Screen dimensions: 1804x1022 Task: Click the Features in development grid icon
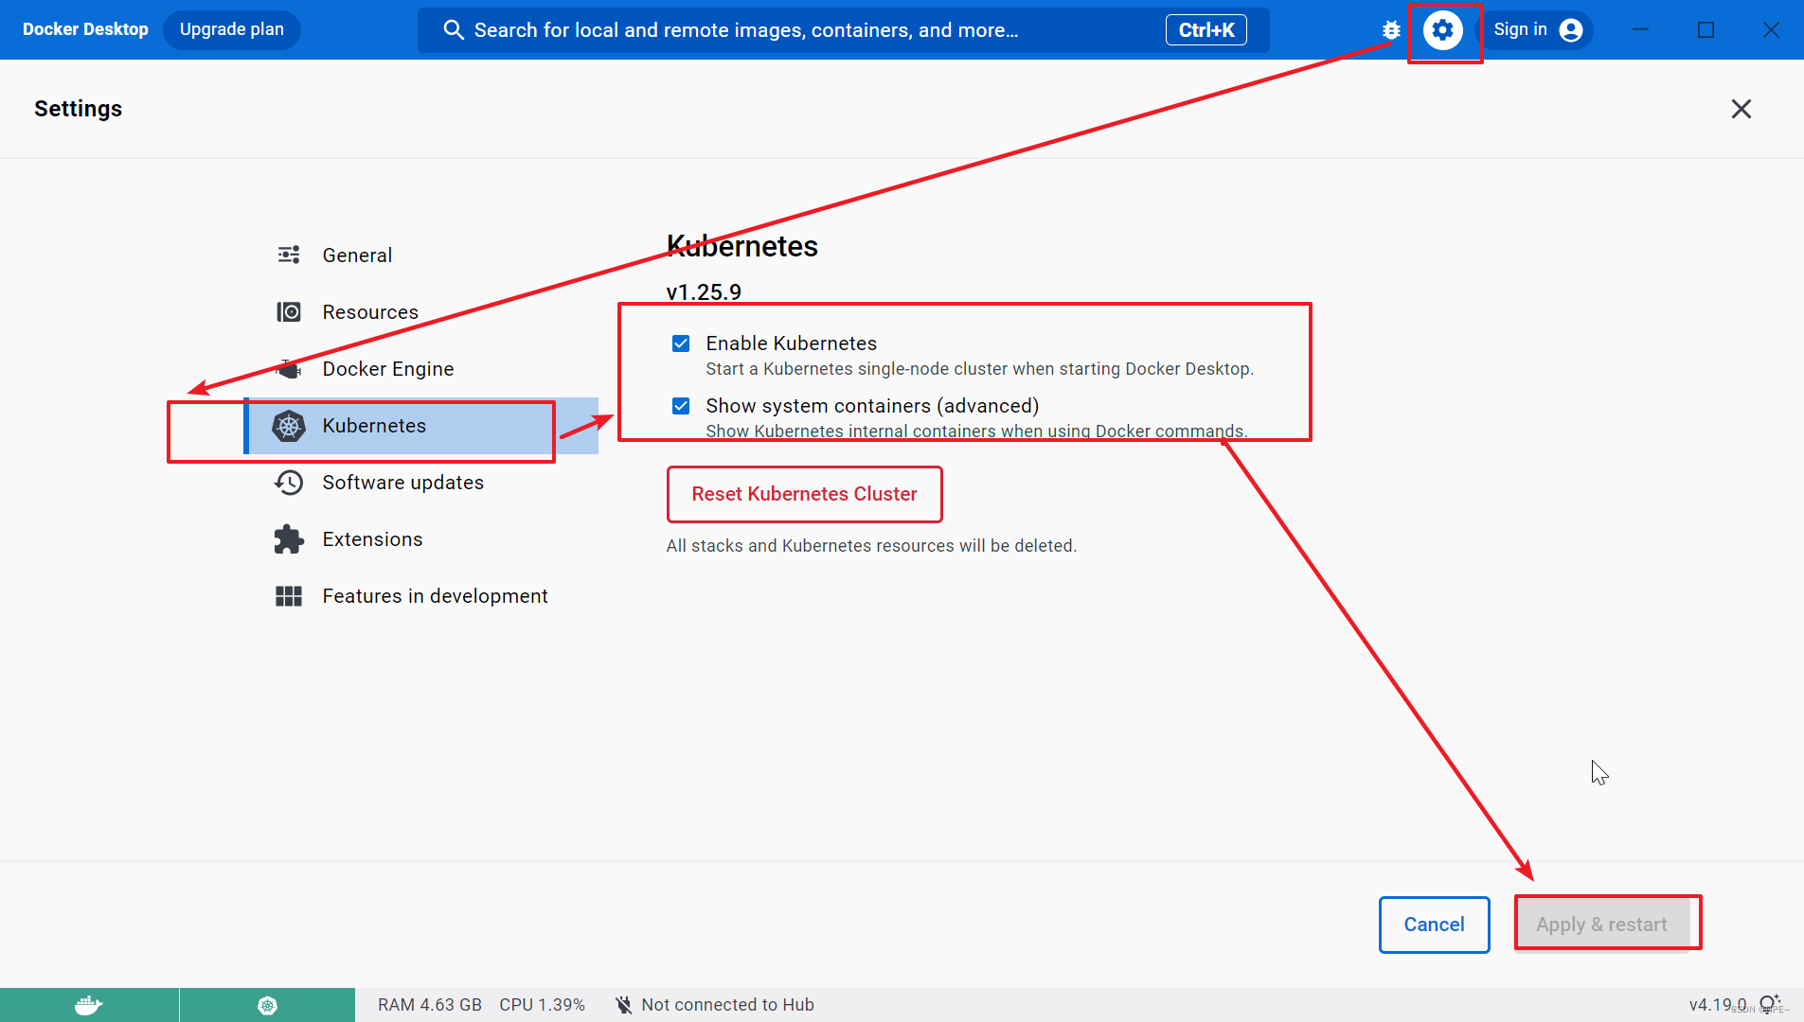click(x=289, y=596)
